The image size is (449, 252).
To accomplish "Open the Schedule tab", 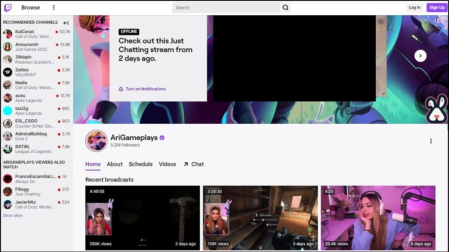I will pyautogui.click(x=141, y=164).
